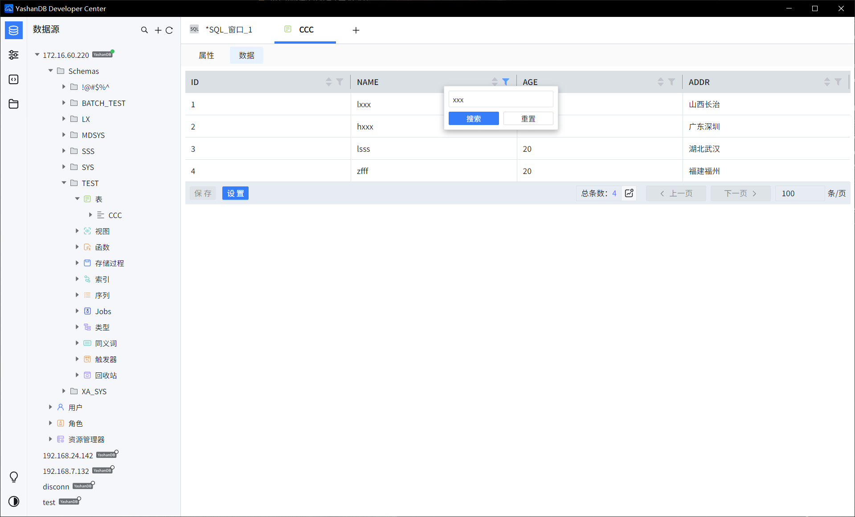The image size is (855, 517).
Task: Click the export icon next to total count
Action: [x=629, y=193]
